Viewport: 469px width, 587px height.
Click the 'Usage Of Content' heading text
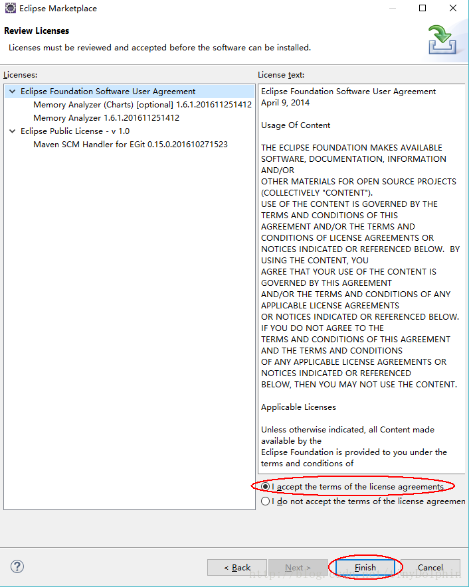click(296, 125)
